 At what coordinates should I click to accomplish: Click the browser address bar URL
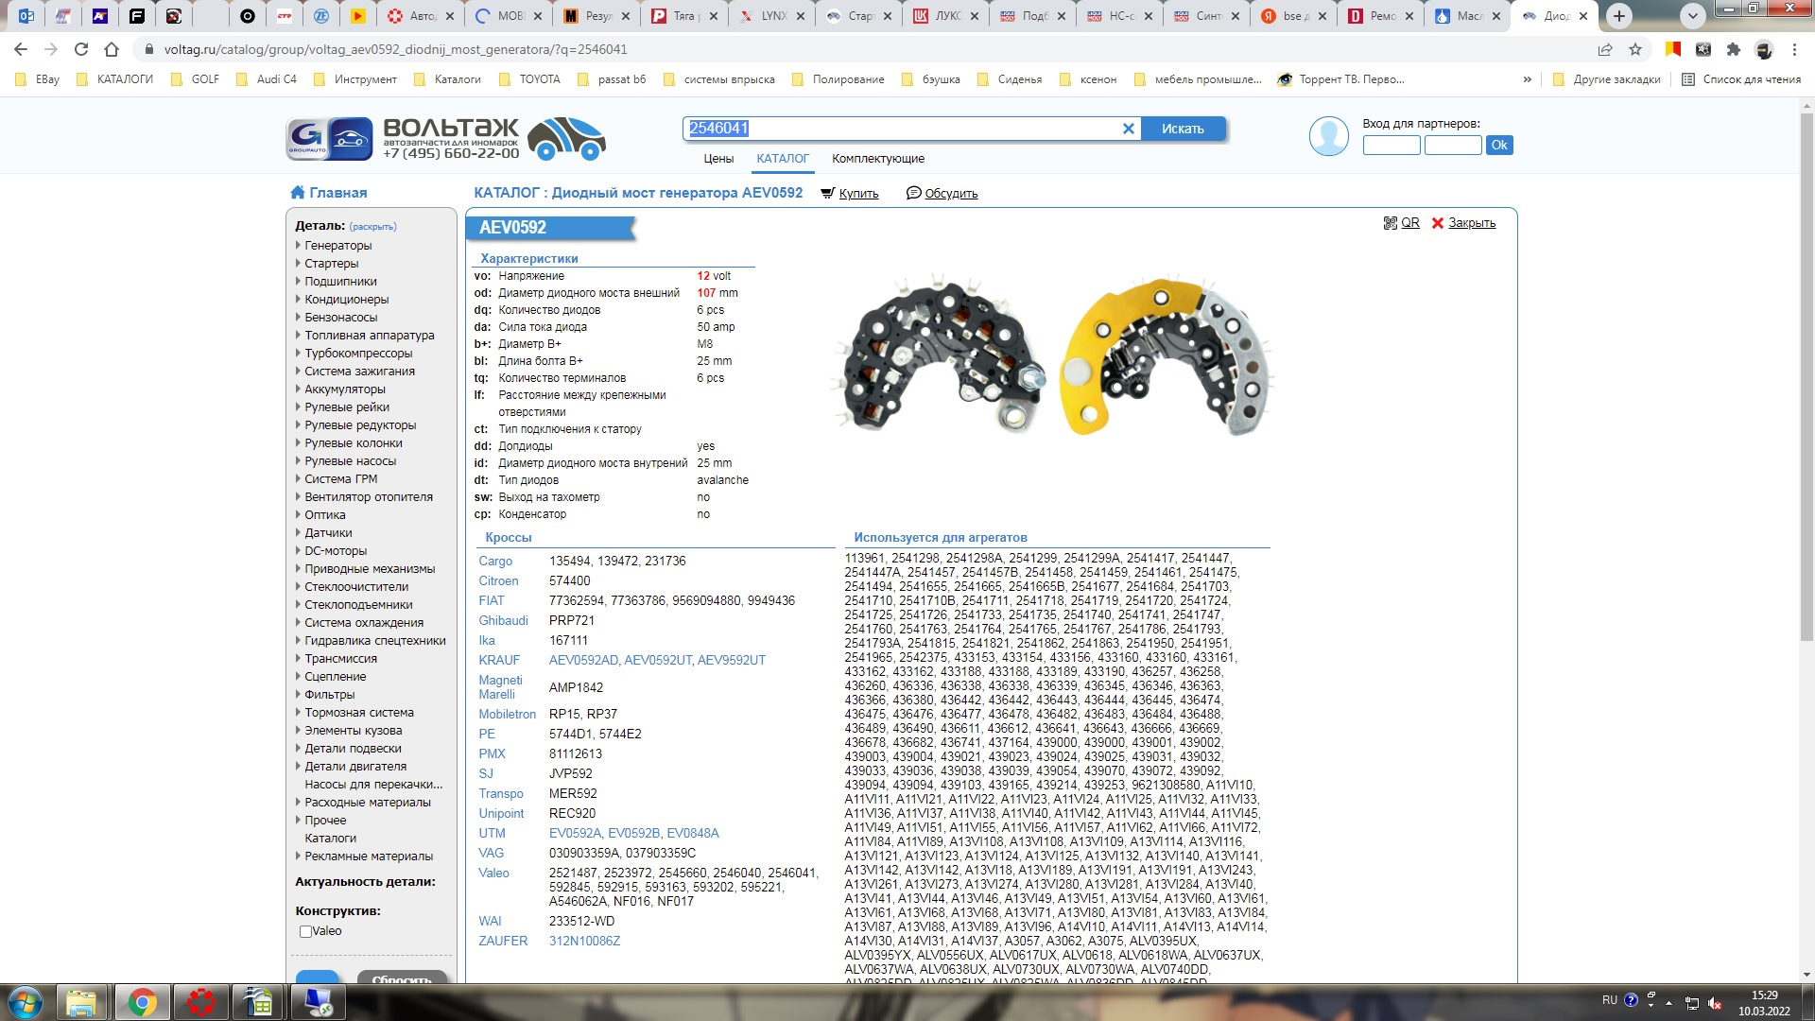tap(395, 49)
